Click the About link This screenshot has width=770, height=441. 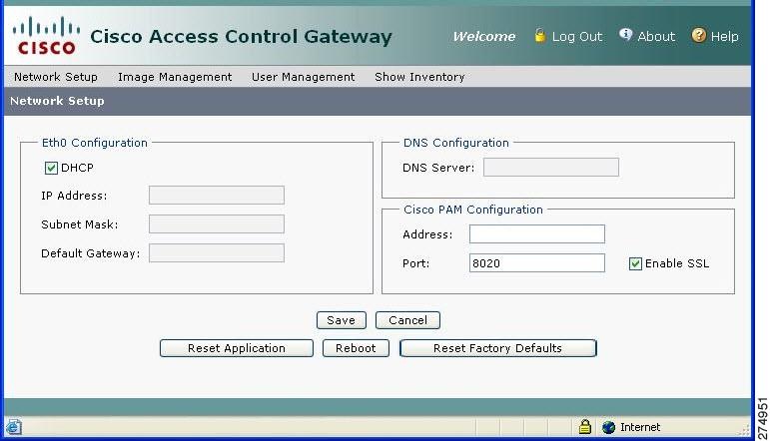click(x=656, y=36)
